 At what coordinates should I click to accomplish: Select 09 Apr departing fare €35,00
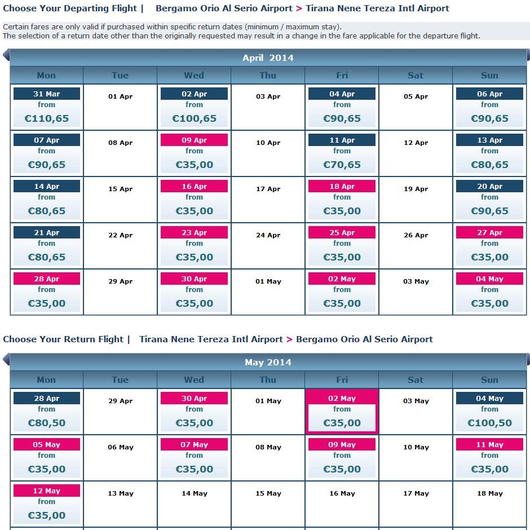[194, 153]
